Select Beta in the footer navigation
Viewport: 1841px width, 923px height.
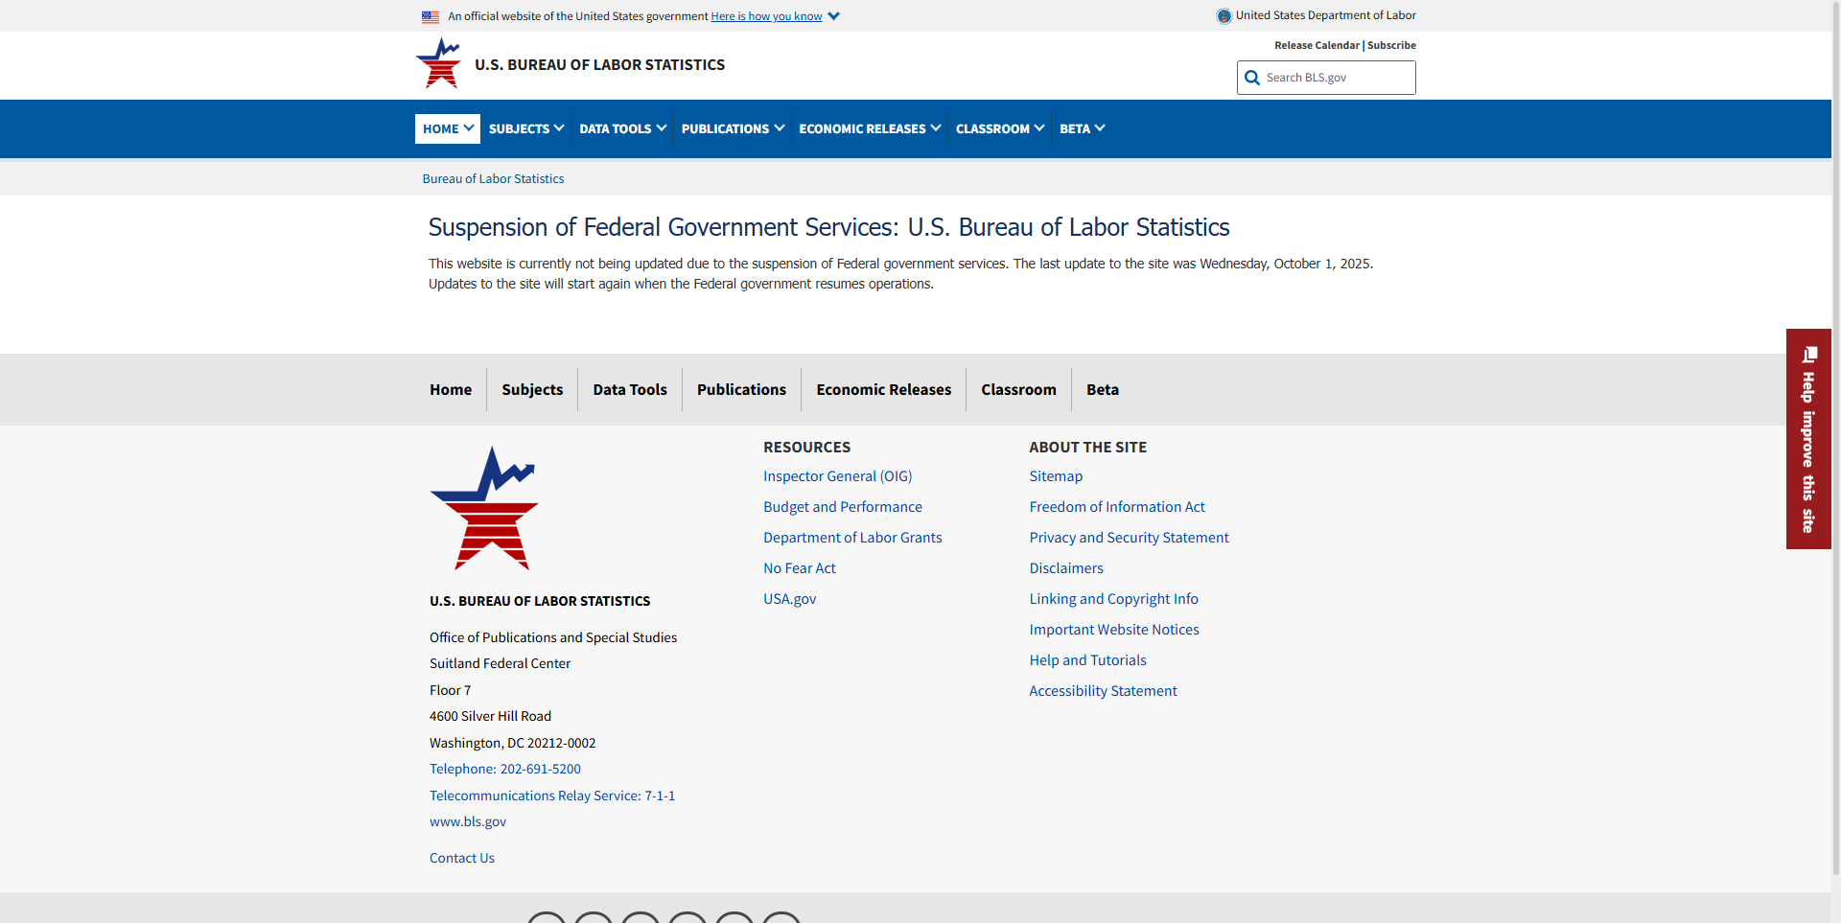pos(1102,389)
